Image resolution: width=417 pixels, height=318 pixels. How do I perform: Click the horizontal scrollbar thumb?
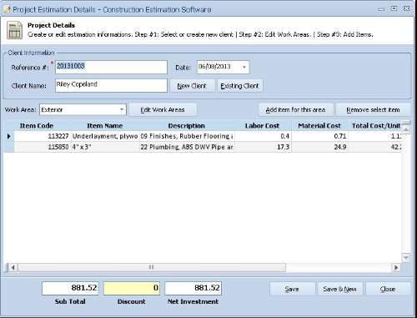click(152, 267)
